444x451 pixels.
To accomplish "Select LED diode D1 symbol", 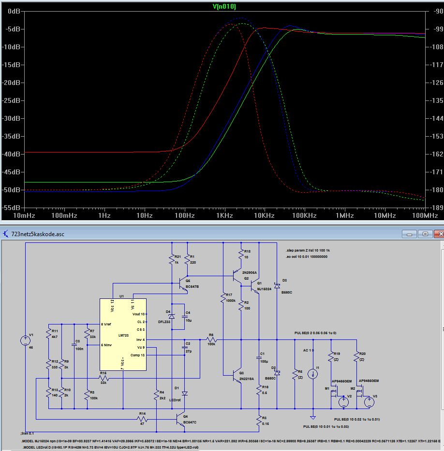I will (185, 394).
